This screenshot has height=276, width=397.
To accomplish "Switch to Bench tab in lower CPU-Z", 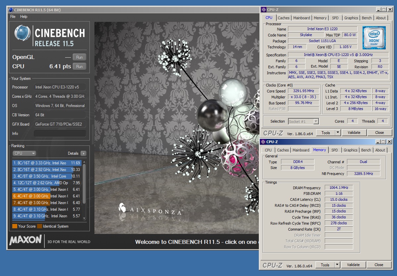I will pos(366,150).
